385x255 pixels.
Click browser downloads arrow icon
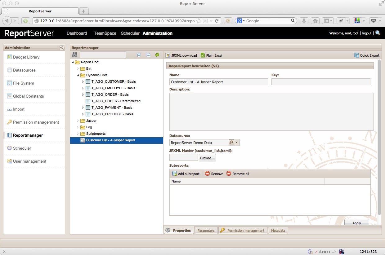click(x=304, y=21)
